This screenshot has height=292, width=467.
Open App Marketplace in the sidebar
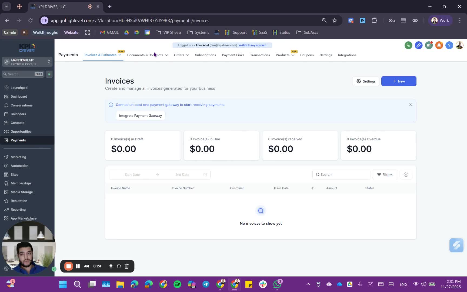23,218
